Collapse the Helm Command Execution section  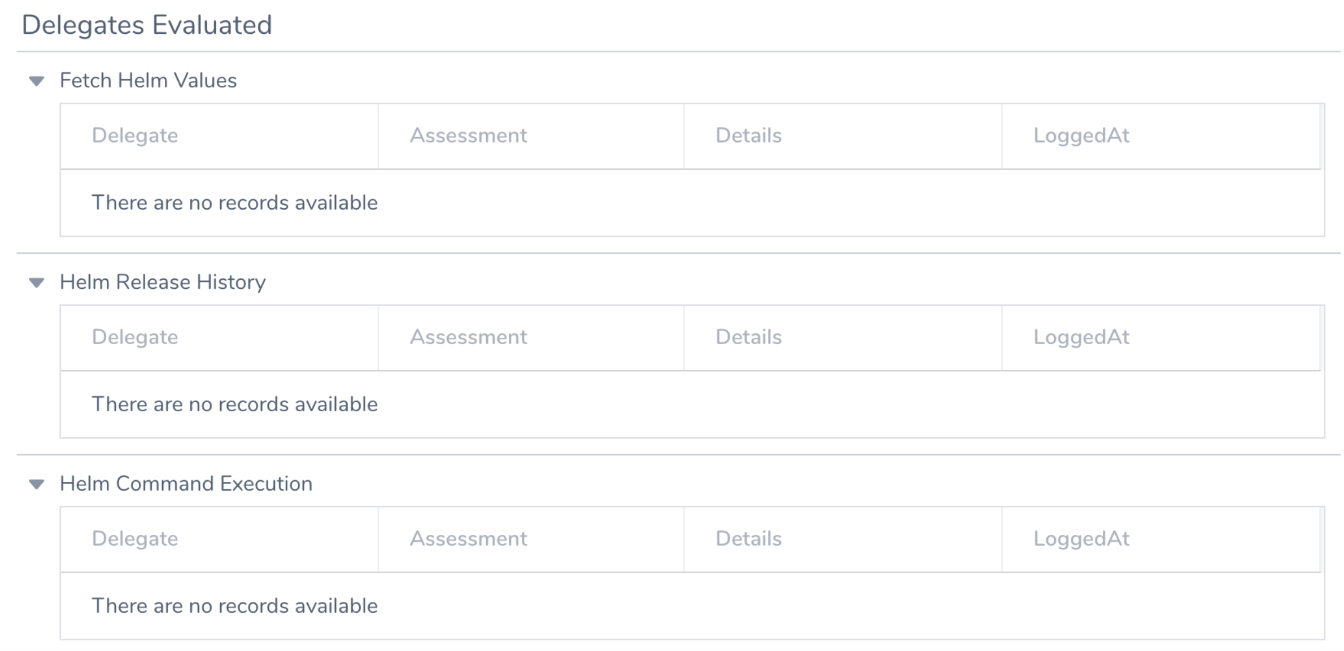point(37,484)
